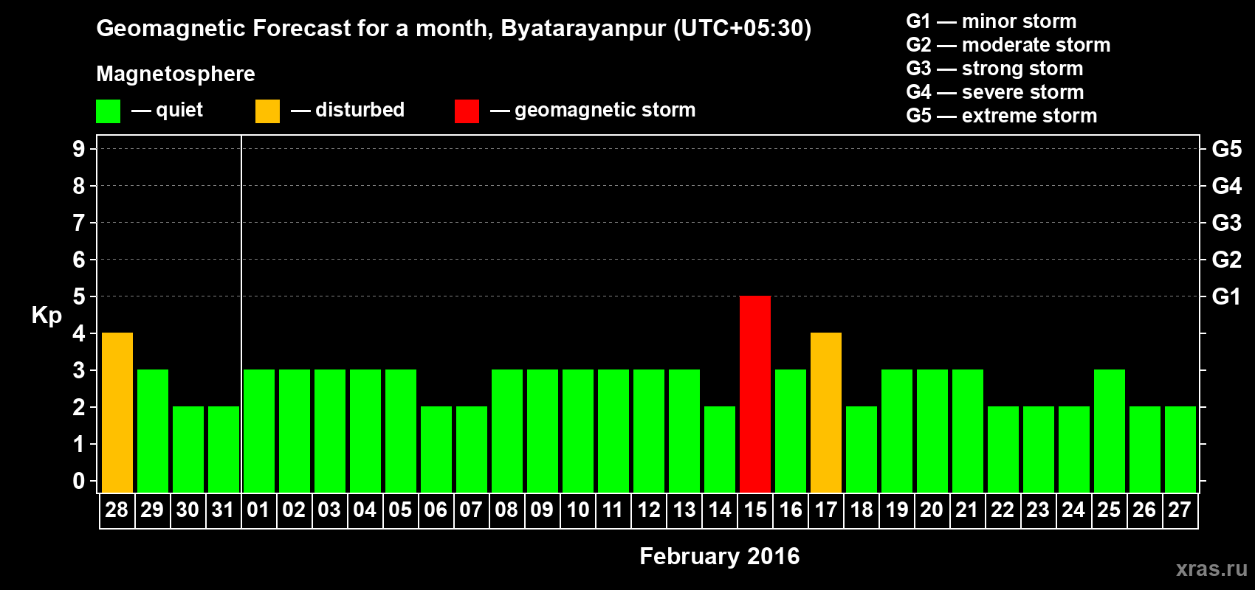The height and width of the screenshot is (590, 1255).
Task: Click the green bar for day 27
Action: tap(1180, 450)
